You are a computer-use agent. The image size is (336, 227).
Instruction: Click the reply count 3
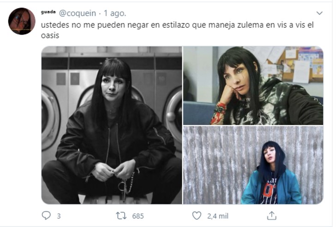click(59, 216)
